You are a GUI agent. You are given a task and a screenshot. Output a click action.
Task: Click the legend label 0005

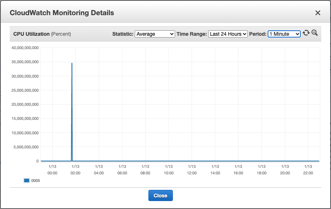click(35, 180)
